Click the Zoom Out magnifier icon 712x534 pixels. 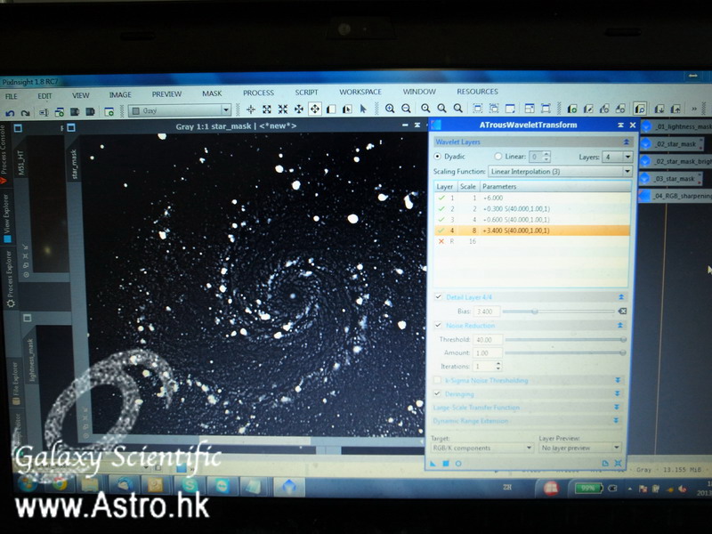(405, 109)
